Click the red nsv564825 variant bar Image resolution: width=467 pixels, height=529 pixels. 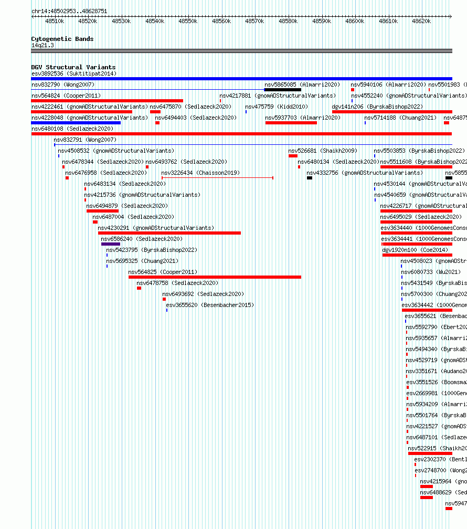(x=215, y=277)
